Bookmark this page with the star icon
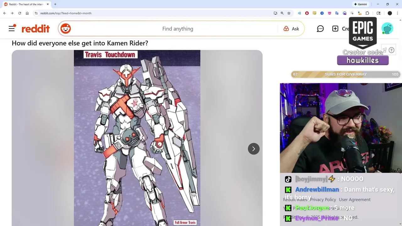 click(289, 13)
